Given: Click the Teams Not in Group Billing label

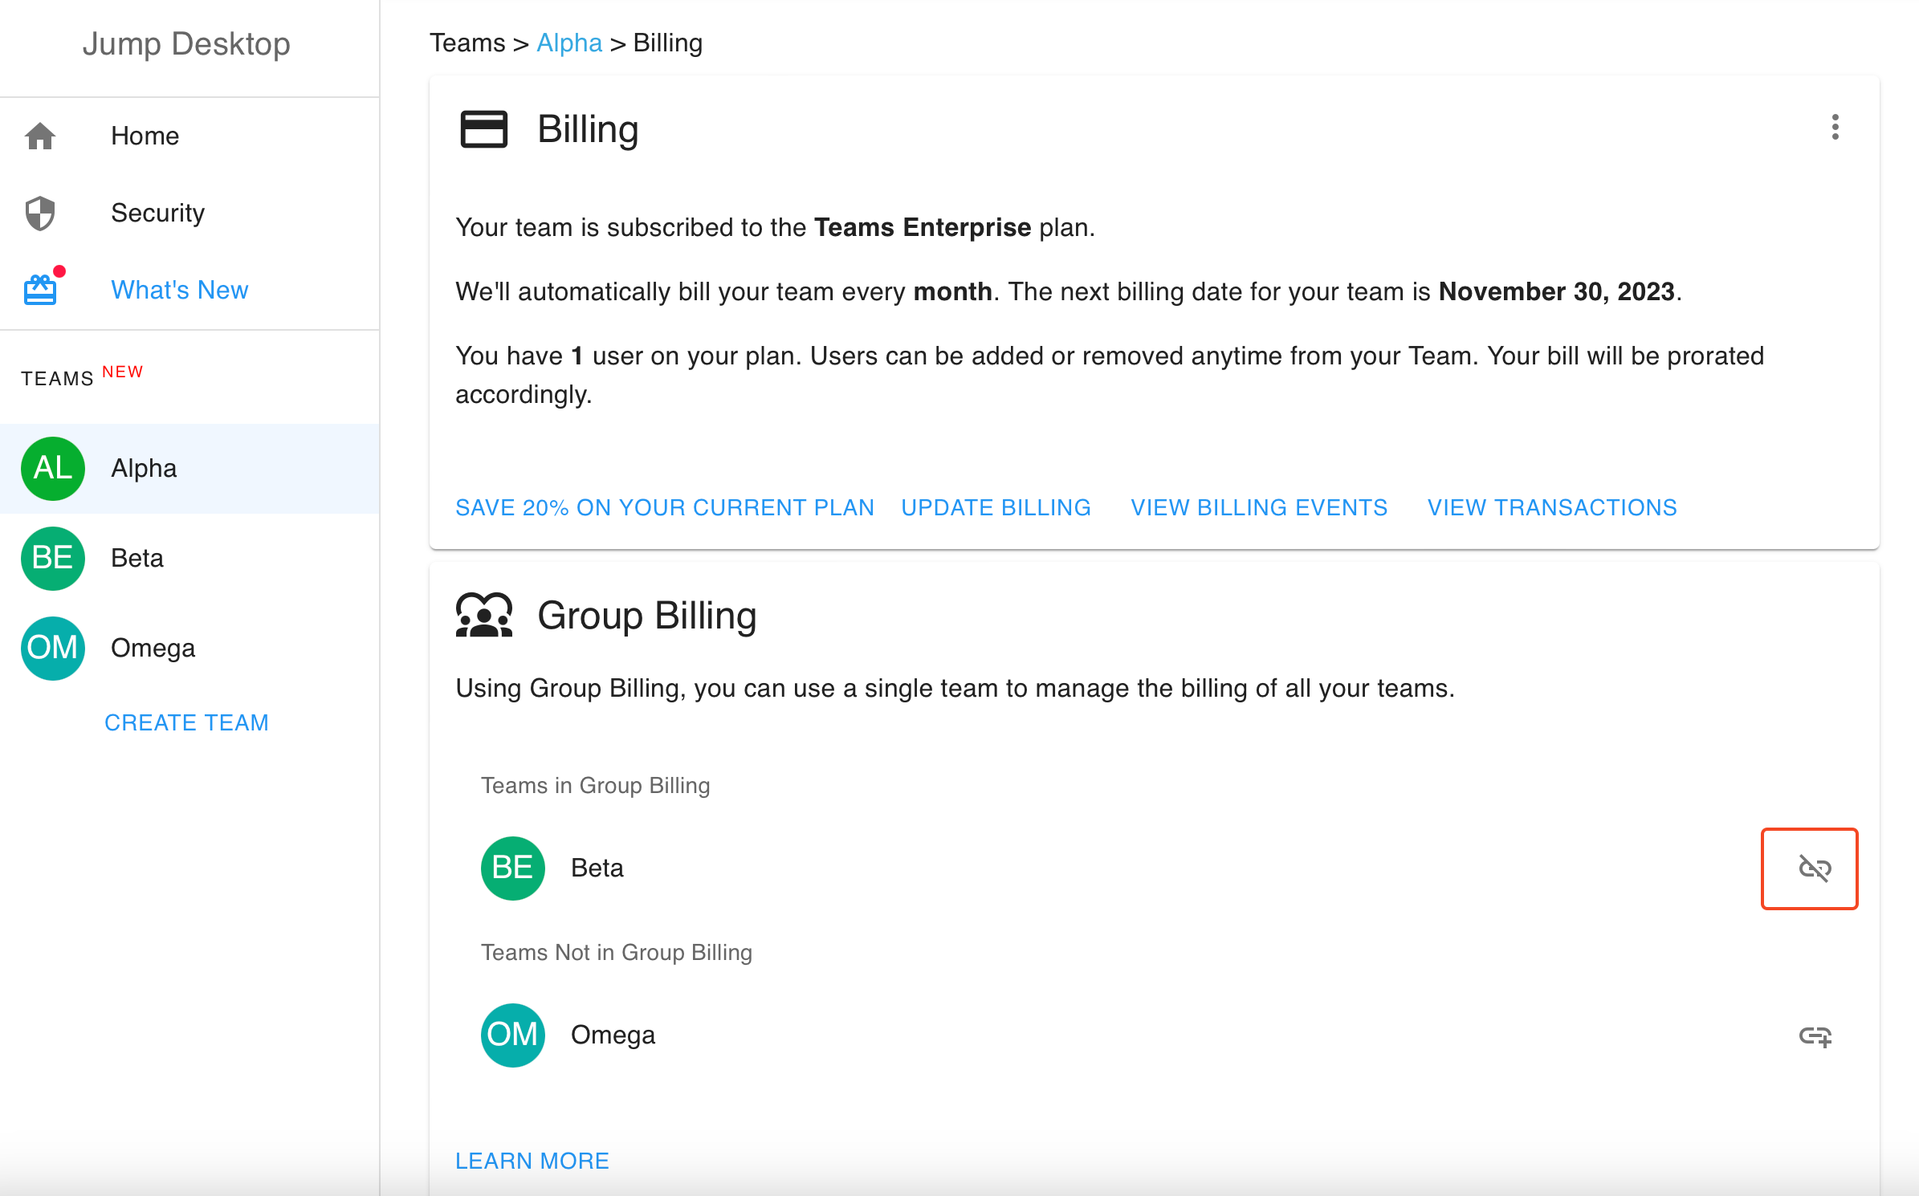Looking at the screenshot, I should click(617, 952).
